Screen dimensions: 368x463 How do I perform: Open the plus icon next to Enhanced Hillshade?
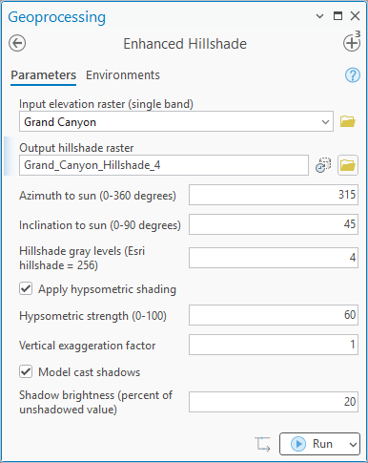pyautogui.click(x=352, y=43)
